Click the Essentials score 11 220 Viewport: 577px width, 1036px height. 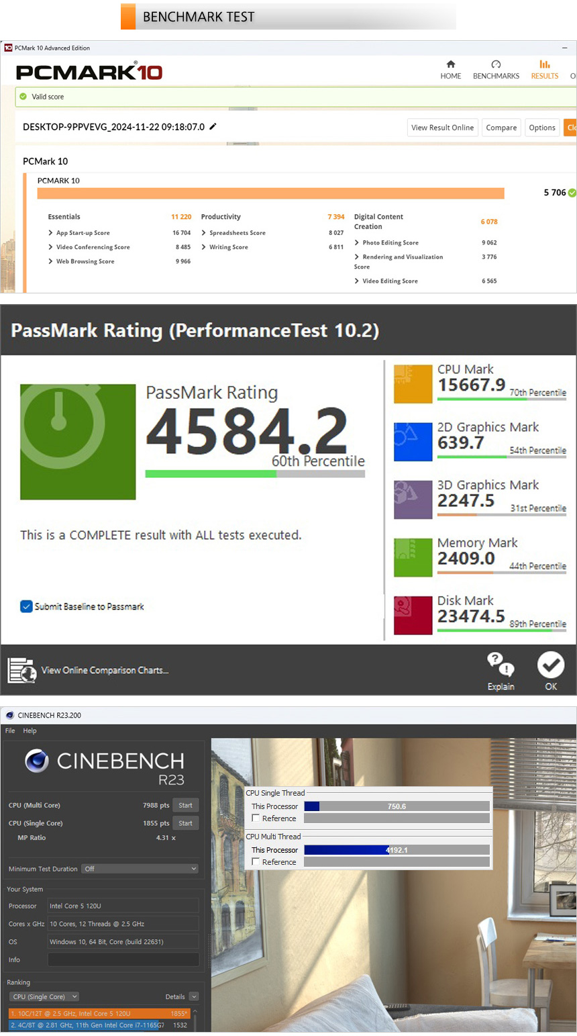point(181,217)
